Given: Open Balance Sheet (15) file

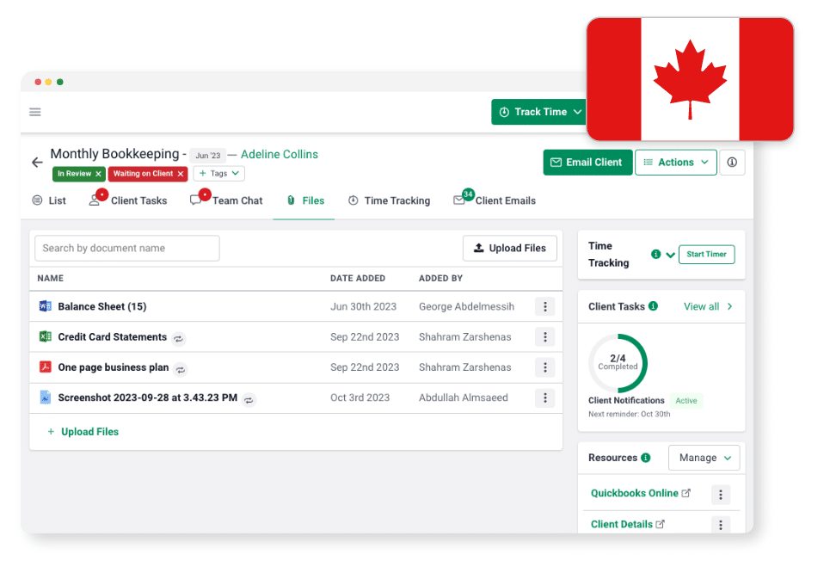Looking at the screenshot, I should 102,306.
